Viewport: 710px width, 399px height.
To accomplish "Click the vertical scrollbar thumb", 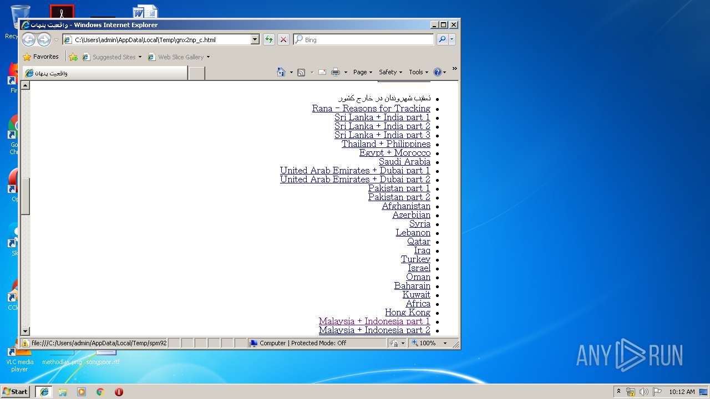I will coord(26,196).
